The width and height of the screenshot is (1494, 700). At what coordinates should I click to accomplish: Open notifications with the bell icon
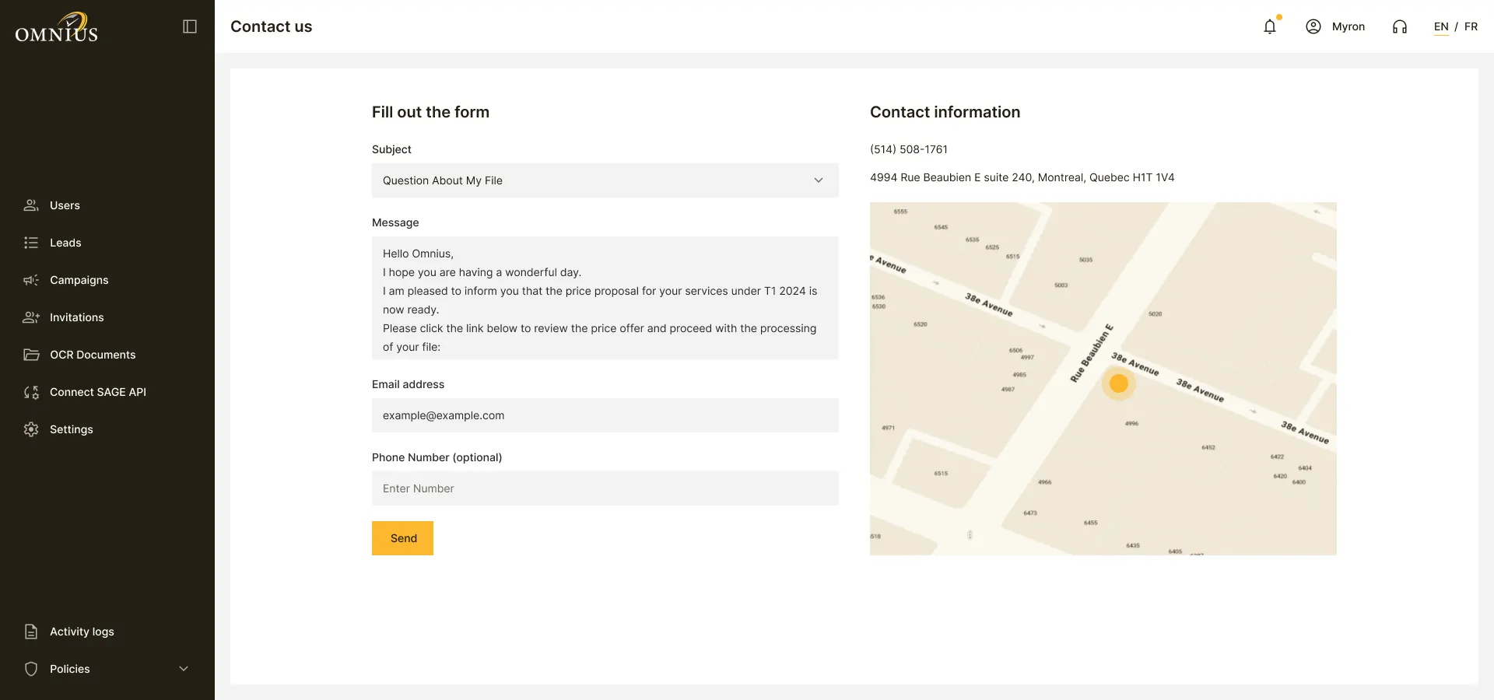coord(1270,26)
